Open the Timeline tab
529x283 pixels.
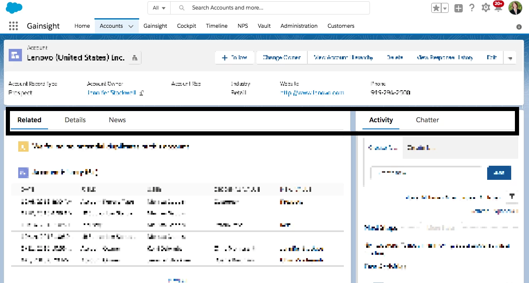[x=217, y=26]
